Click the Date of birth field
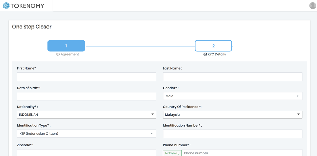 pos(87,96)
